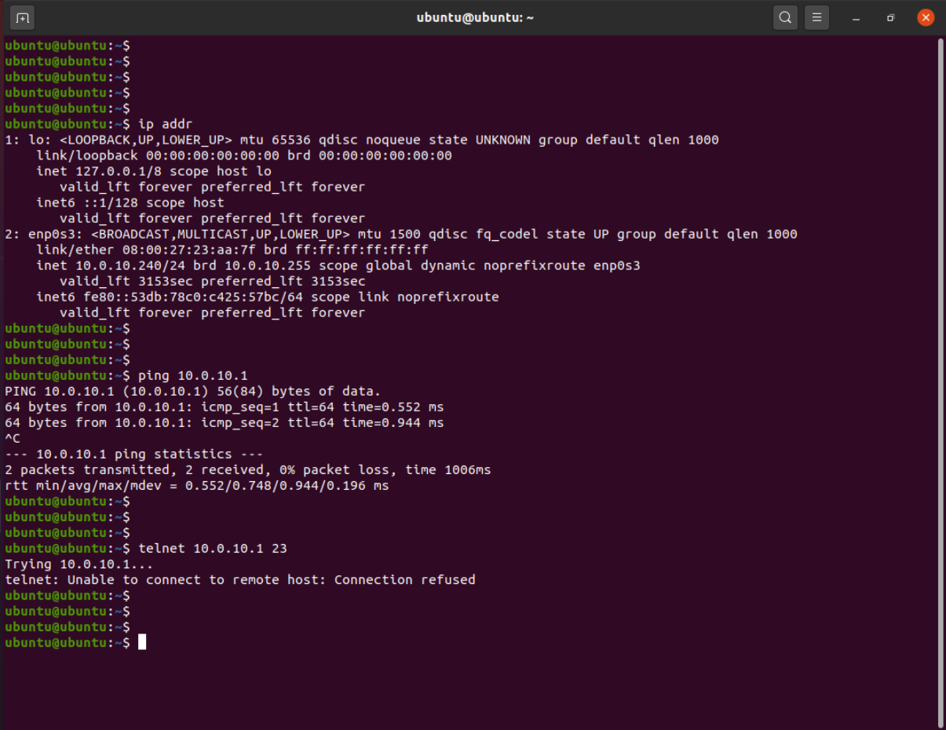Click the '10.0.10.1 ping statistics' line
This screenshot has height=730, width=946.
pos(134,454)
